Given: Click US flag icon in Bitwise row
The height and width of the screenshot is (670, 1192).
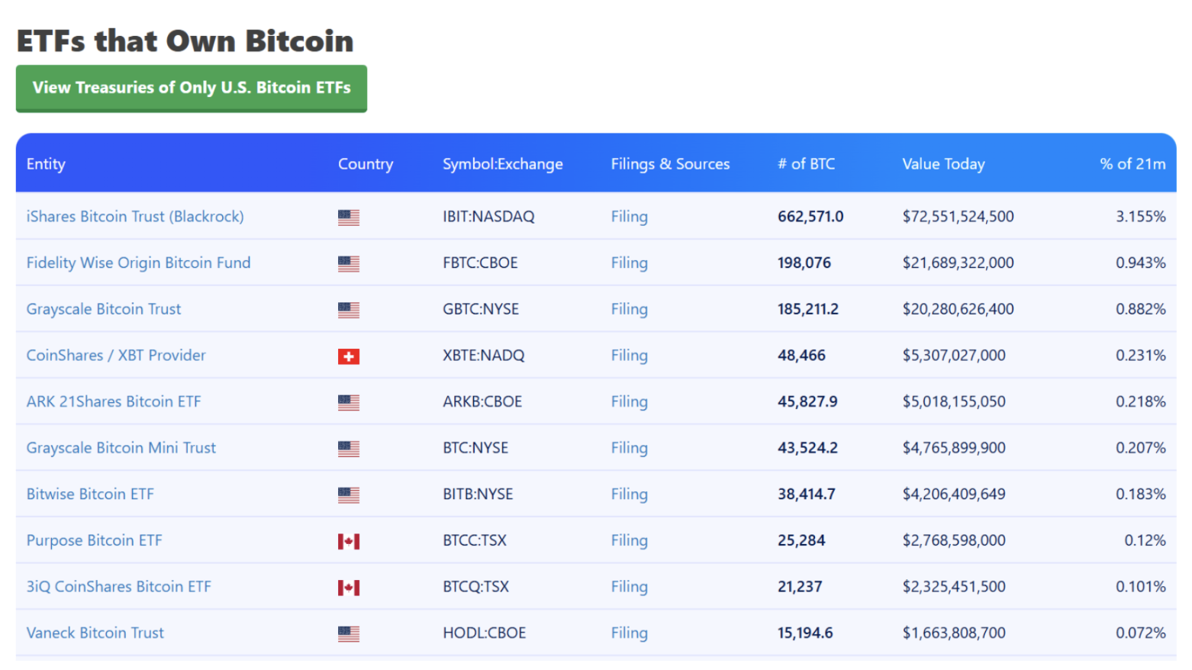Looking at the screenshot, I should (349, 495).
